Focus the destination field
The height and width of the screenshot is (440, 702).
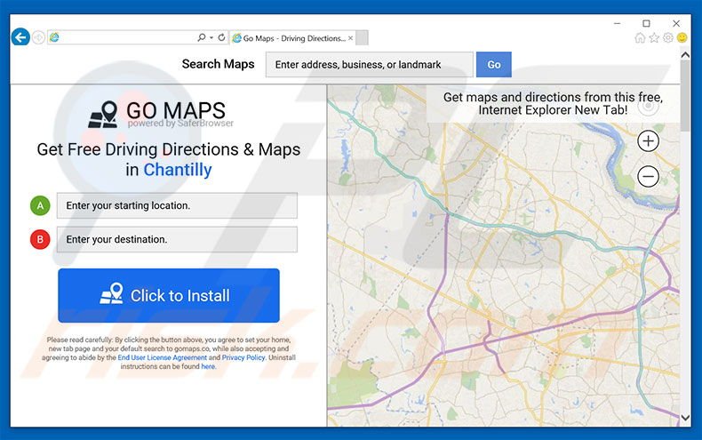pyautogui.click(x=177, y=239)
